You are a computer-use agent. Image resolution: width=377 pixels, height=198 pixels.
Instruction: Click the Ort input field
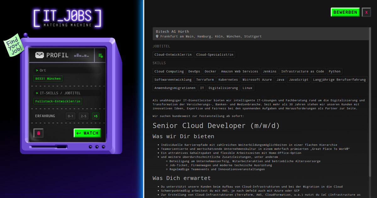(x=67, y=70)
